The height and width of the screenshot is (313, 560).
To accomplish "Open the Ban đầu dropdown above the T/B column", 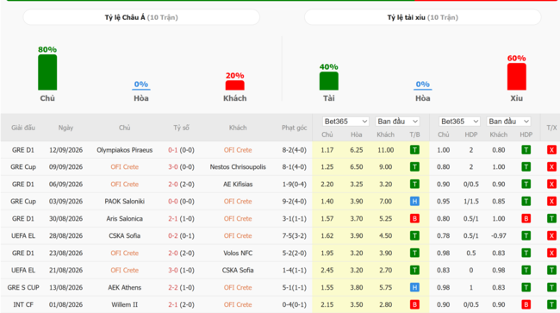I will (397, 122).
